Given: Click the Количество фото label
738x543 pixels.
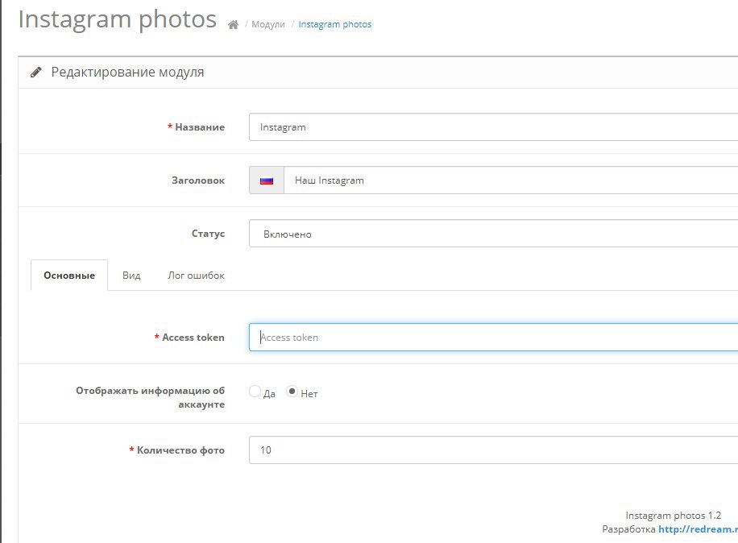Looking at the screenshot, I should pyautogui.click(x=180, y=450).
